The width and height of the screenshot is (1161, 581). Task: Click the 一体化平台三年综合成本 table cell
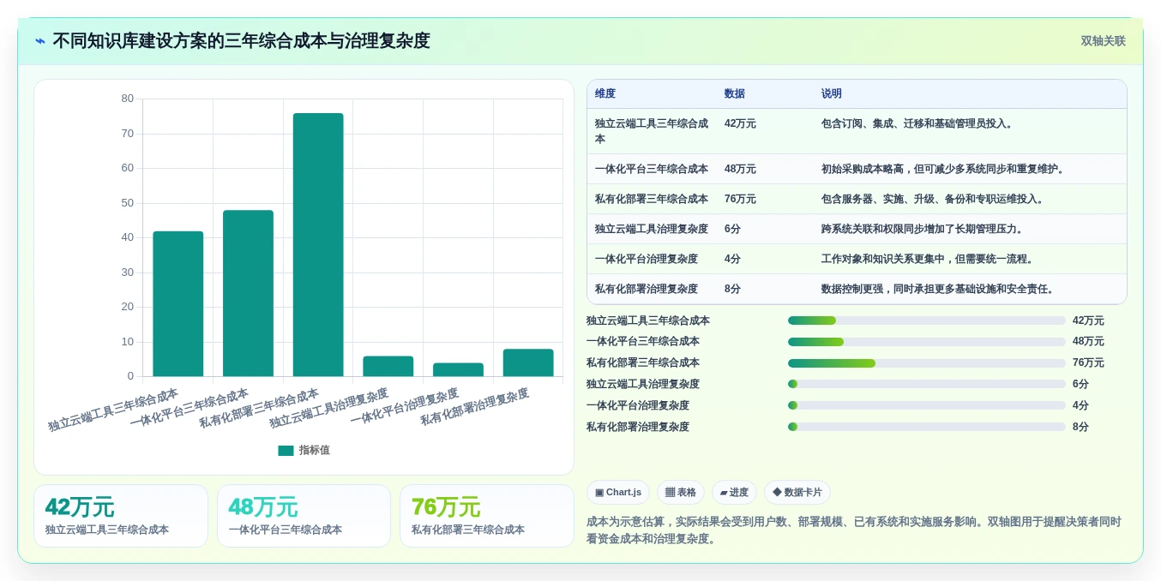pos(652,169)
